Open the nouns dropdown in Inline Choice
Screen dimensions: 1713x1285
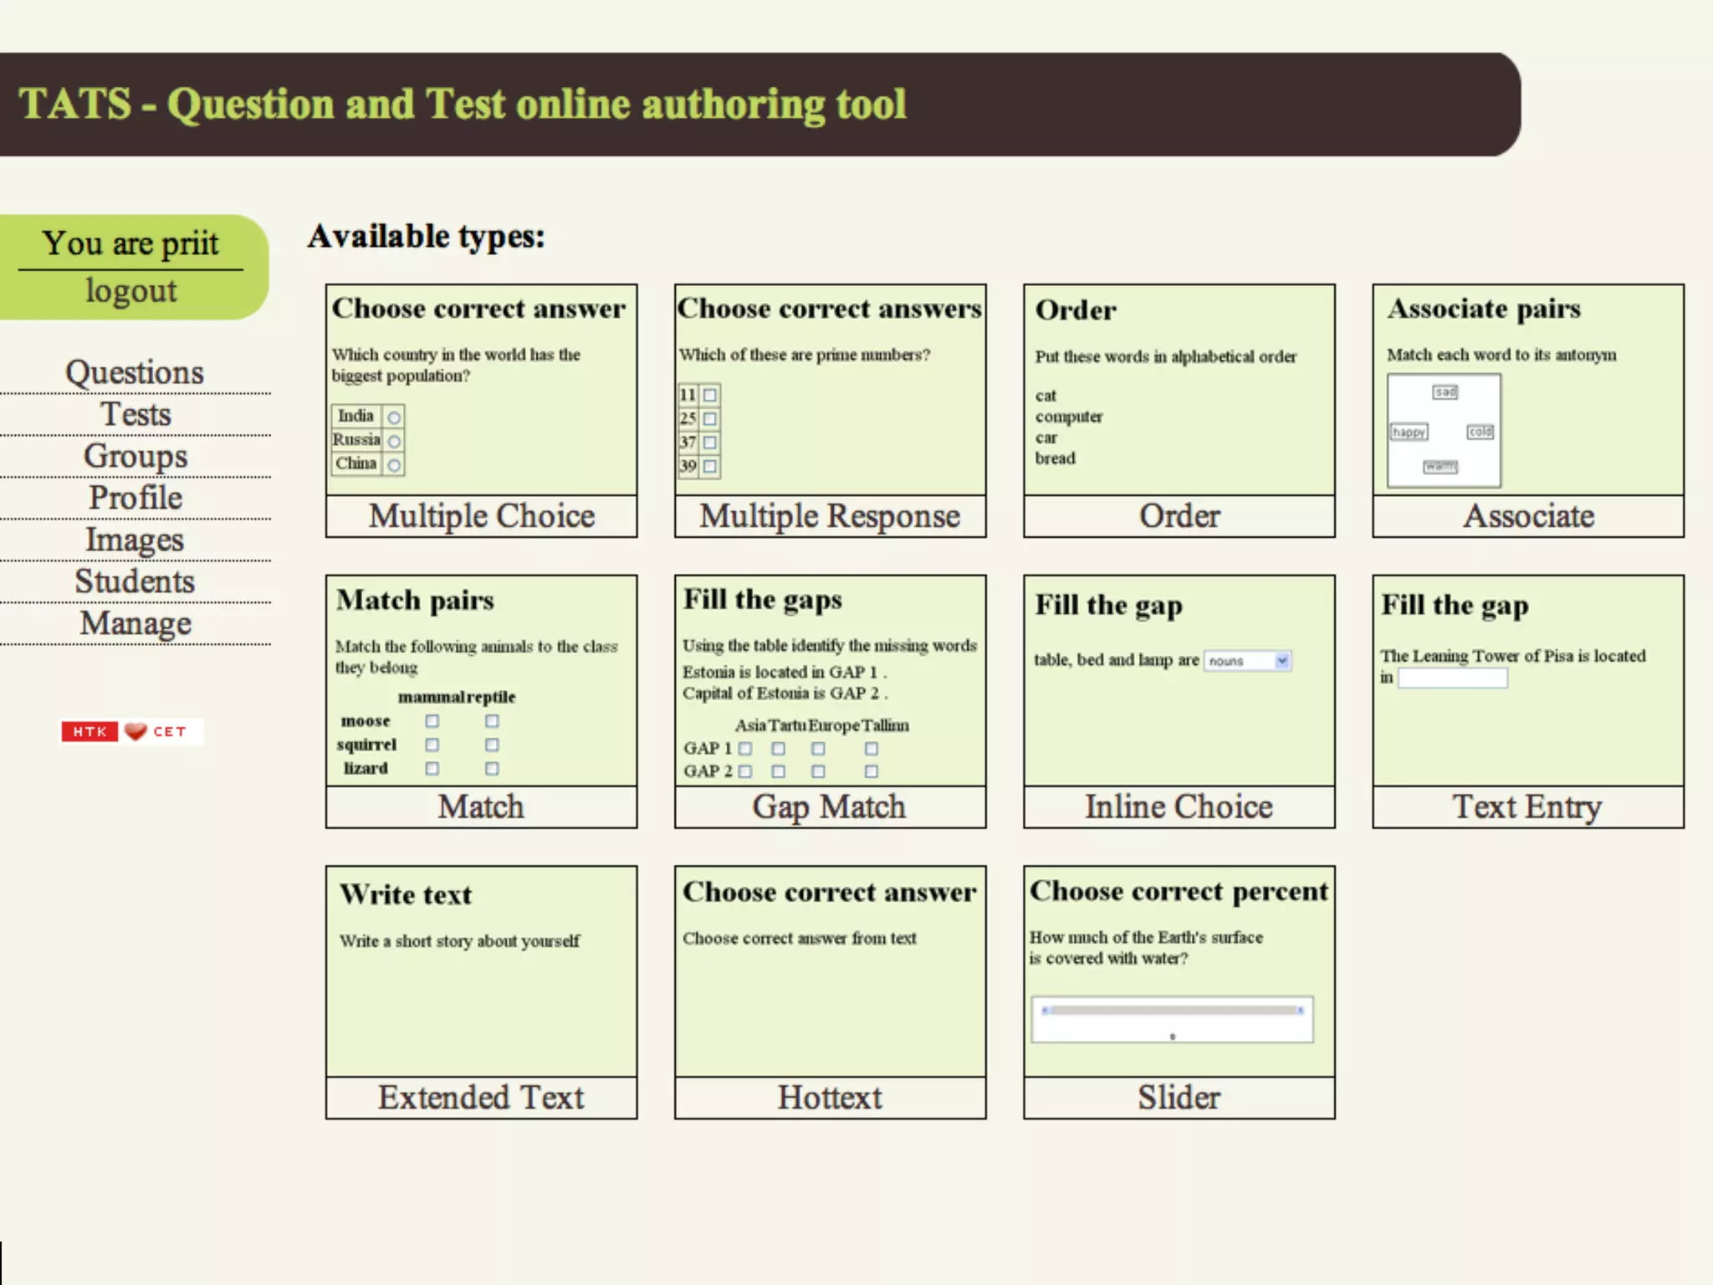point(1247,661)
